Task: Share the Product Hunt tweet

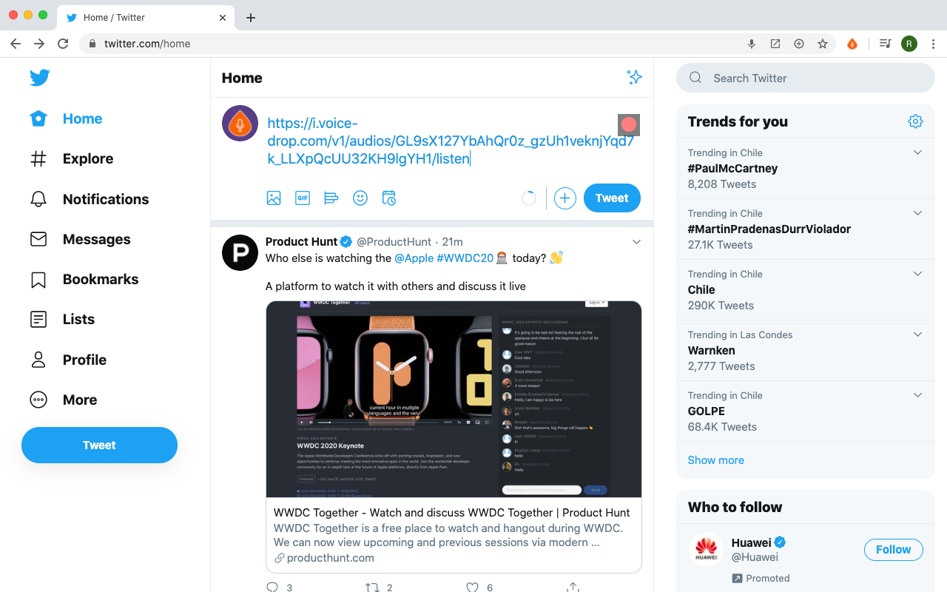Action: [573, 587]
